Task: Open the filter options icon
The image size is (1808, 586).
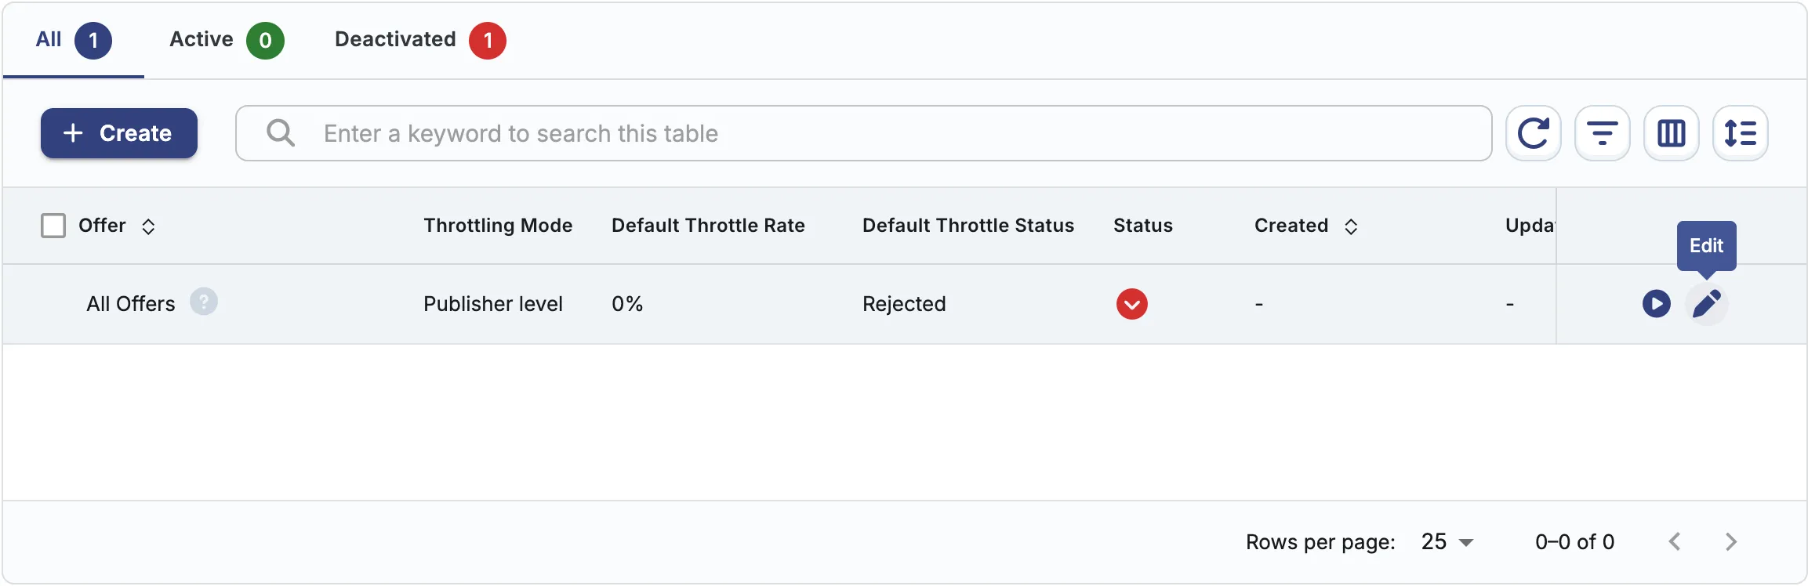Action: tap(1602, 133)
